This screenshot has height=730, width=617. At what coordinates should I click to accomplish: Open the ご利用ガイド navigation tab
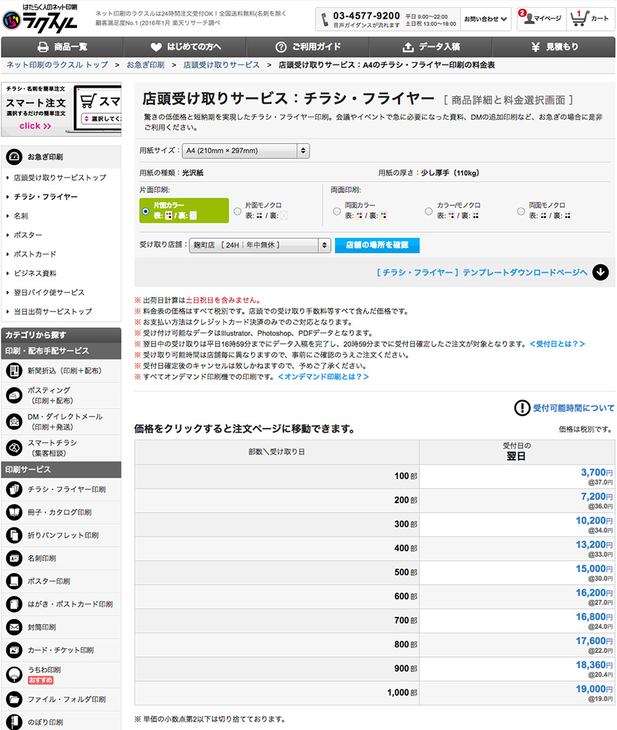click(x=308, y=47)
